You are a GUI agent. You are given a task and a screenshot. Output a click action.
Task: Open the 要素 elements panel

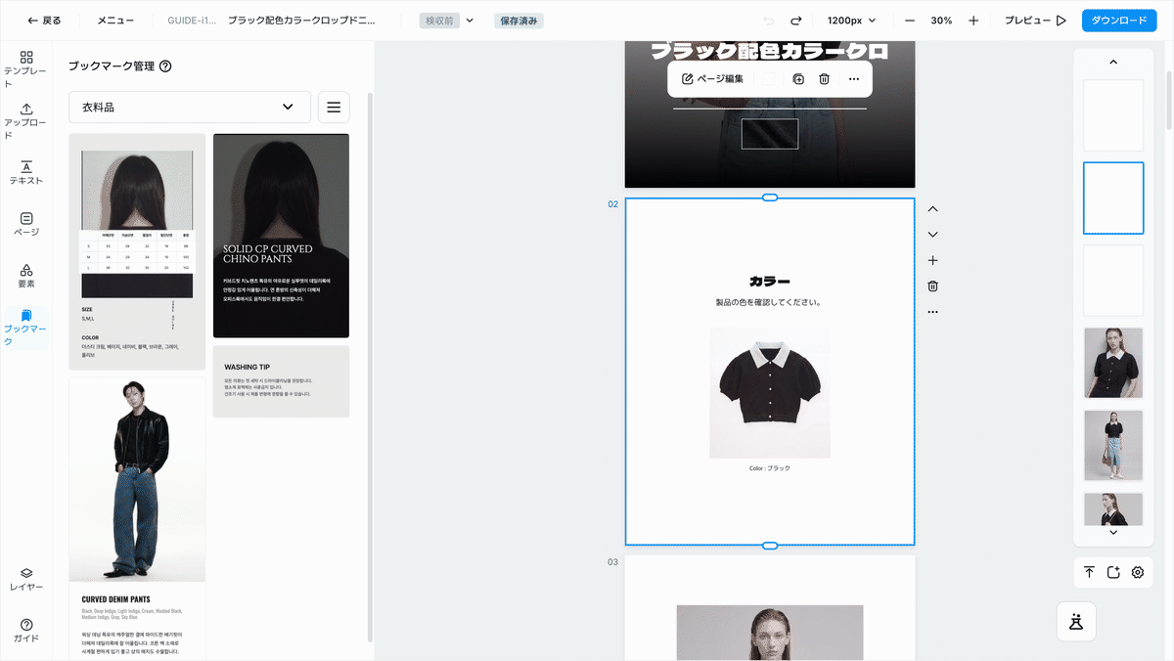(26, 276)
